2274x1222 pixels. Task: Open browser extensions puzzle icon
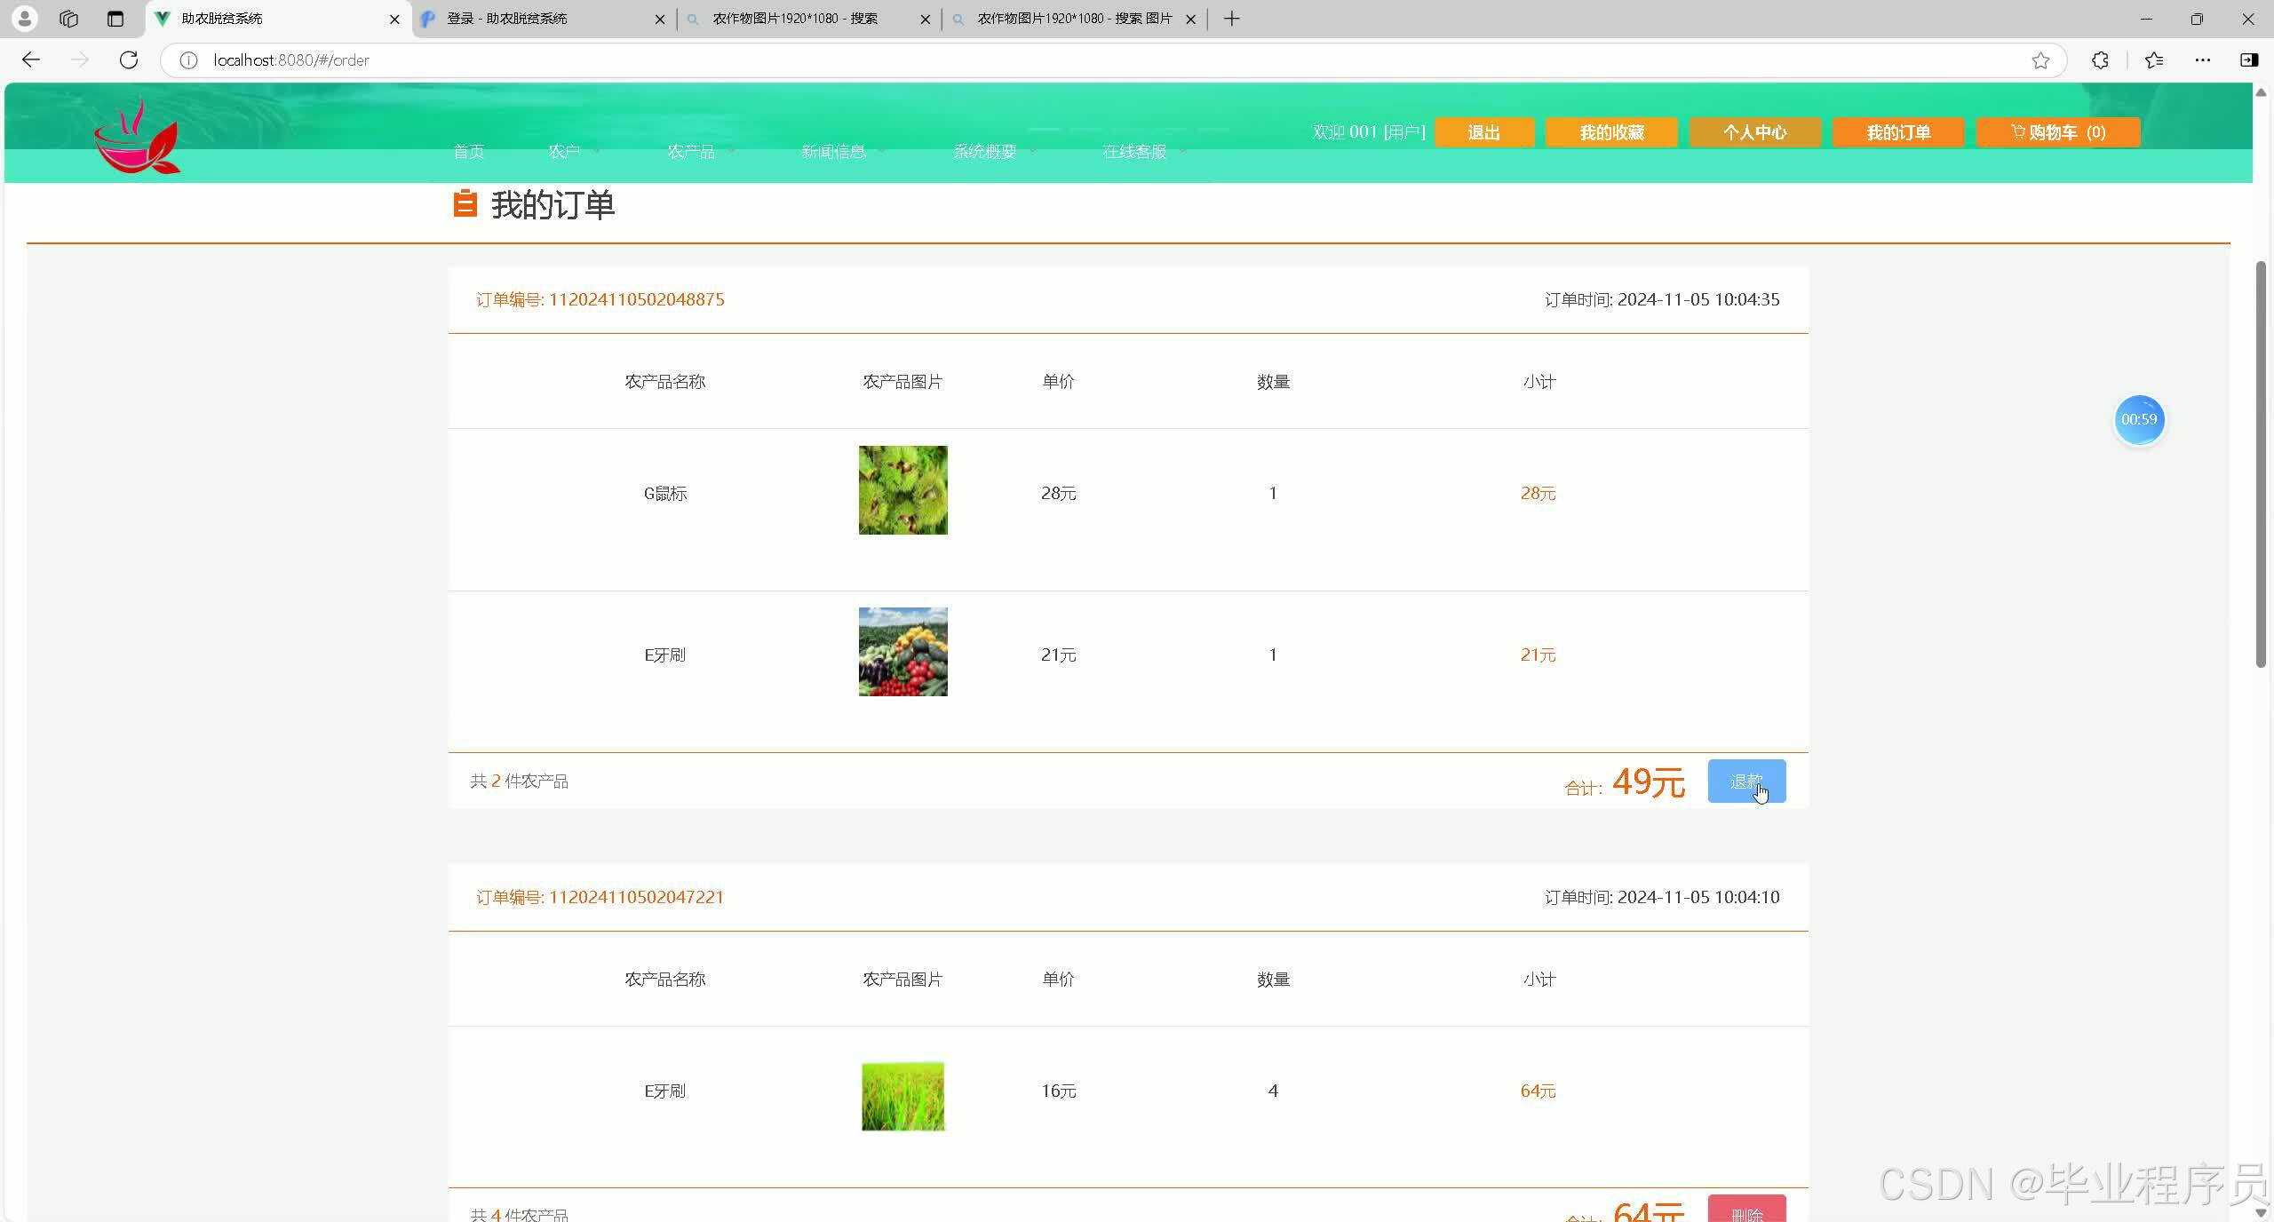pos(2100,60)
